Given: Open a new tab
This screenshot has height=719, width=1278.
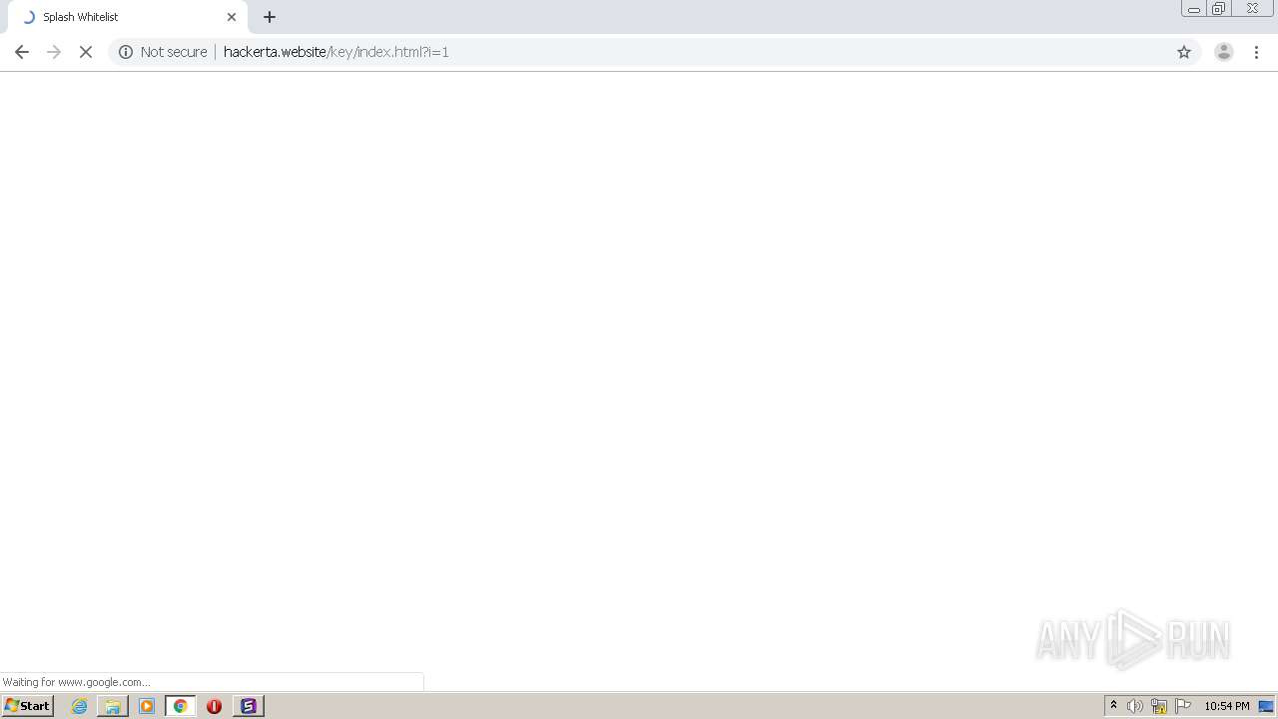Looking at the screenshot, I should click(x=270, y=17).
